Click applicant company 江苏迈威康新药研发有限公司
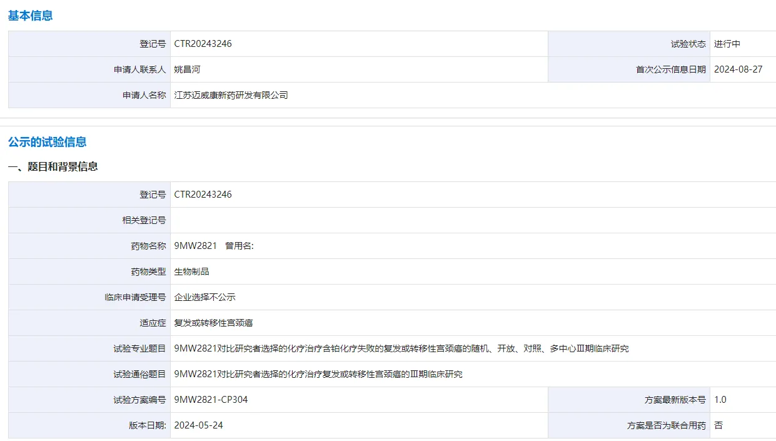Screen dimensions: 776x441 pyautogui.click(x=231, y=95)
